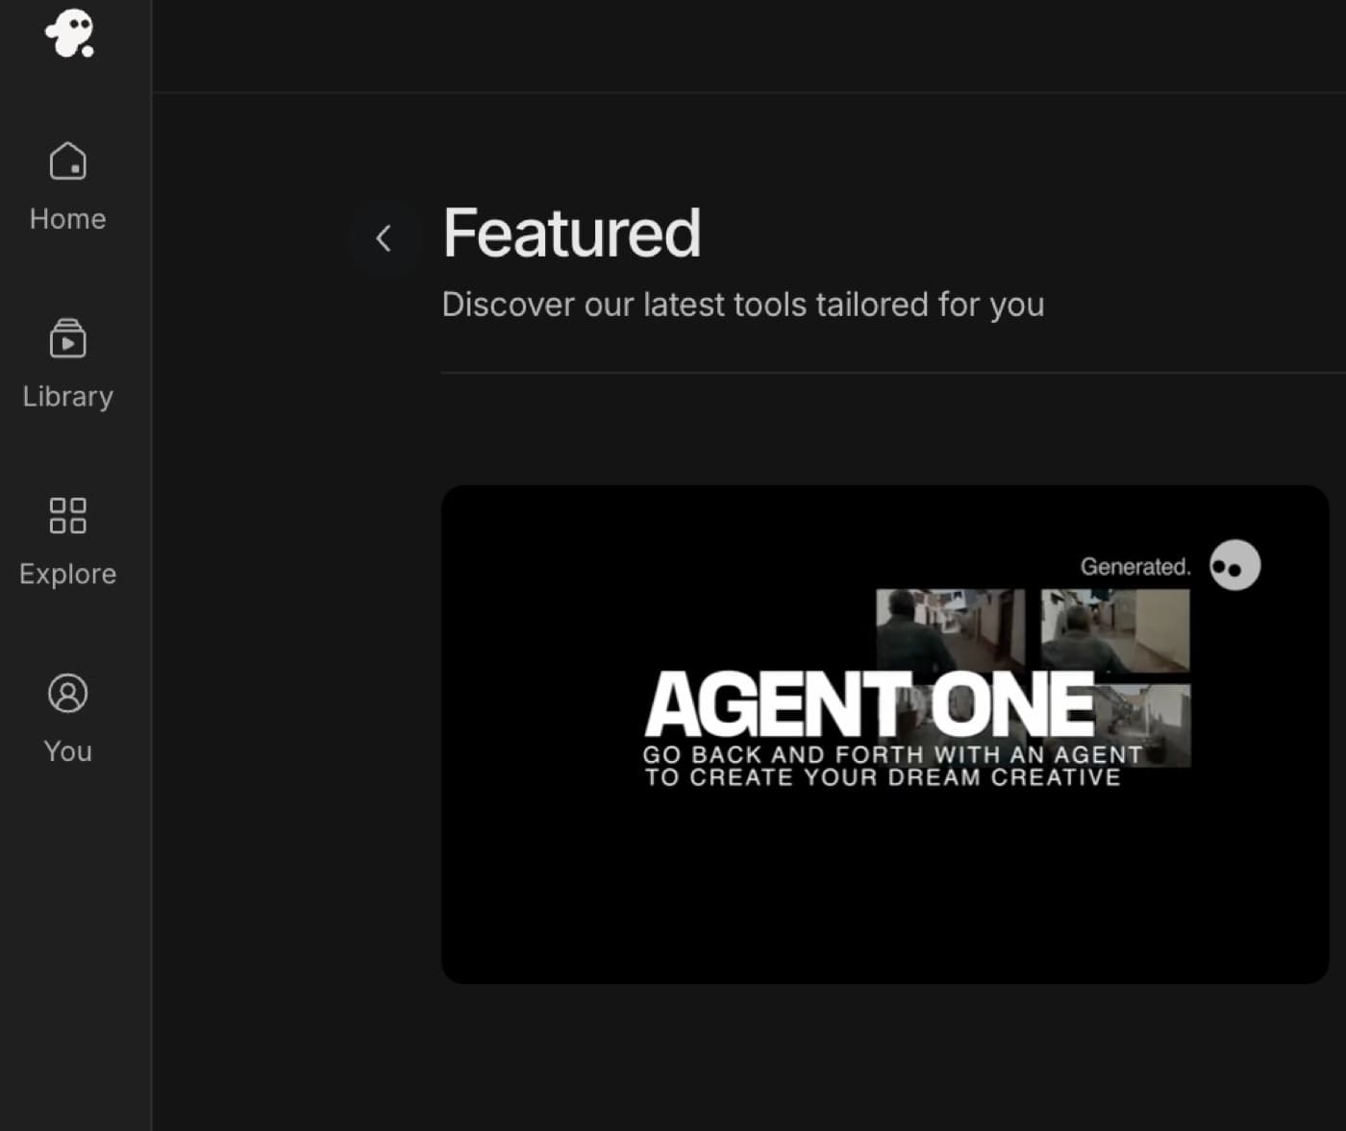Image resolution: width=1346 pixels, height=1131 pixels.
Task: Open the Agent One featured card
Action: point(885,734)
